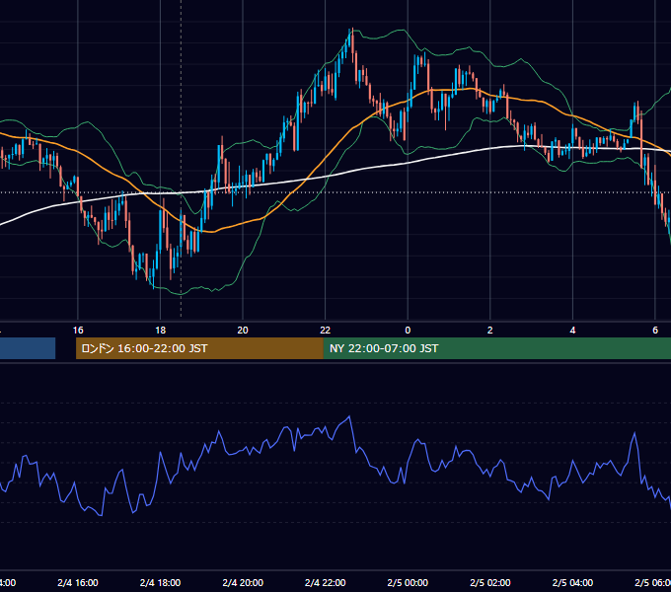The width and height of the screenshot is (671, 592).
Task: Click the highest peak of the blue indicator line
Action: pyautogui.click(x=349, y=416)
